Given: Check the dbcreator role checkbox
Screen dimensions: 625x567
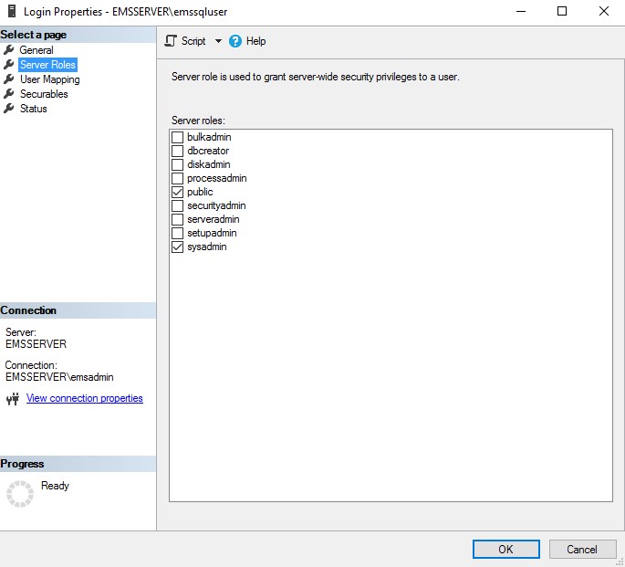Looking at the screenshot, I should pyautogui.click(x=177, y=151).
